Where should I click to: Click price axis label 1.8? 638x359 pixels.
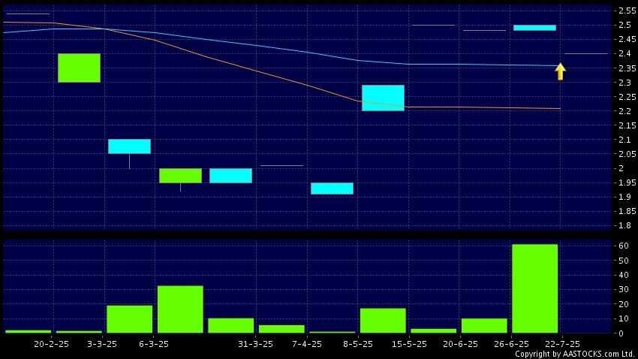(x=624, y=225)
